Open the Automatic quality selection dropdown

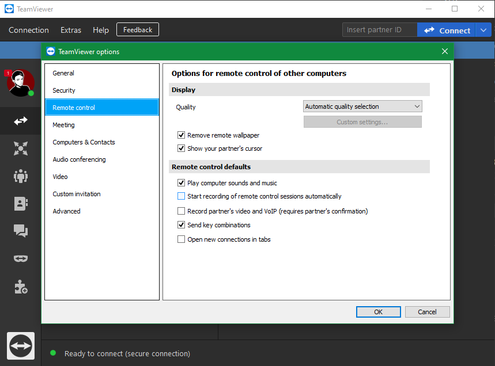coord(362,106)
